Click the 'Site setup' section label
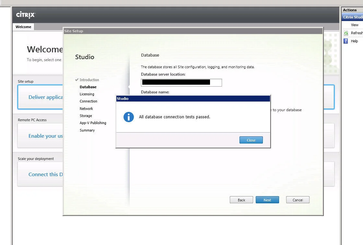This screenshot has height=245, width=363. click(26, 81)
